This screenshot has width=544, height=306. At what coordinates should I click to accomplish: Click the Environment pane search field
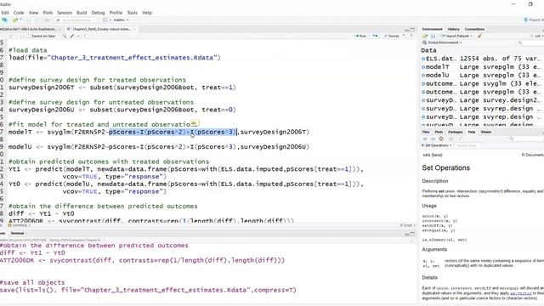pos(530,42)
